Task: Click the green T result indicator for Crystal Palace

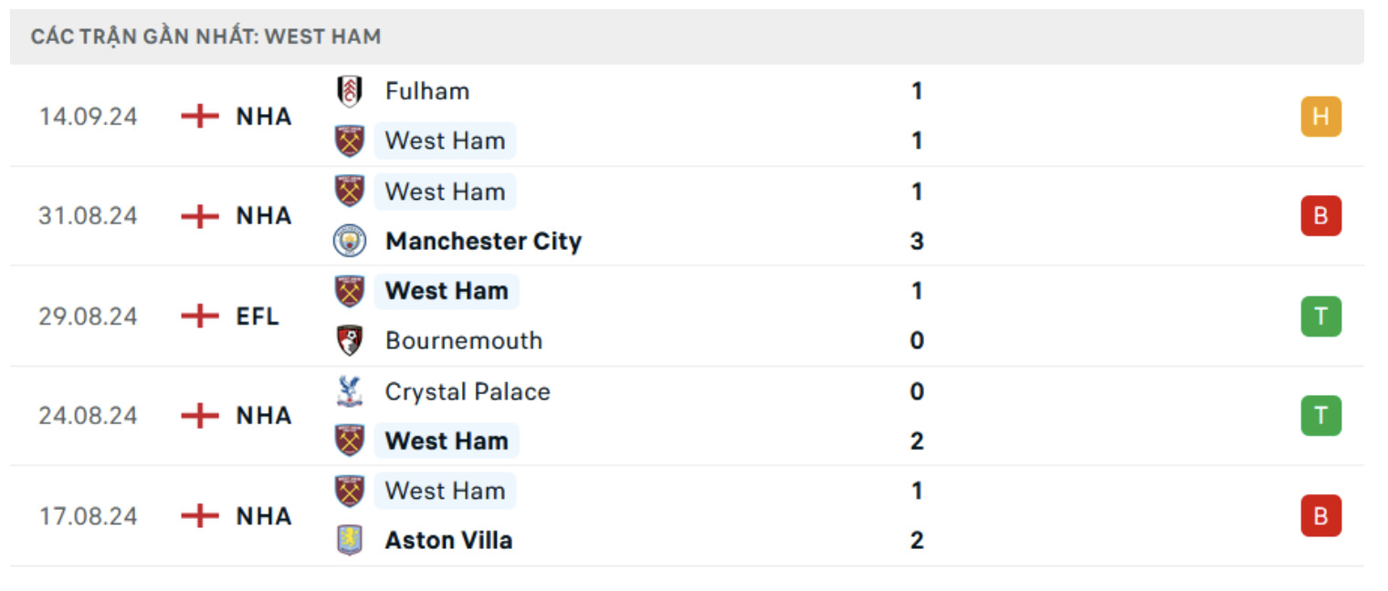Action: pyautogui.click(x=1320, y=416)
